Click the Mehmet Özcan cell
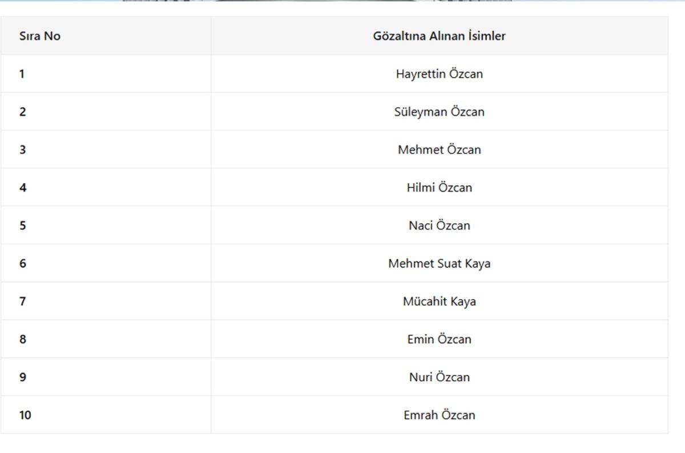 [x=439, y=150]
